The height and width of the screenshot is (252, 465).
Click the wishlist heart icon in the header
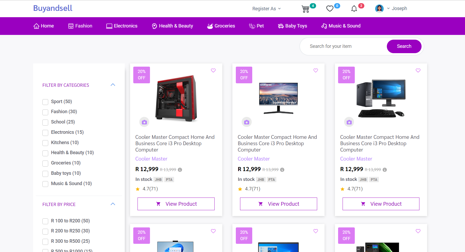coord(329,8)
